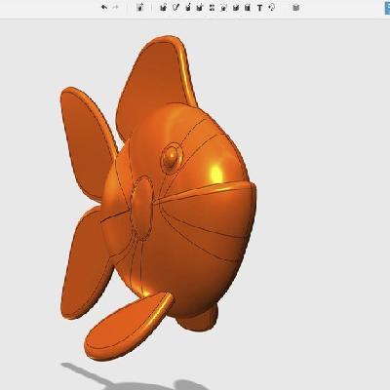Select the Sketch tool
390x390 pixels.
(175, 7)
